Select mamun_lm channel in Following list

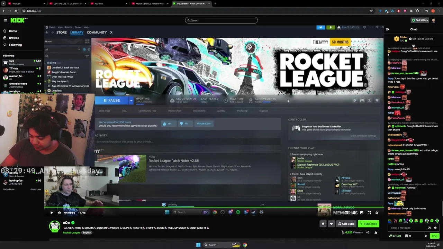pos(22,77)
